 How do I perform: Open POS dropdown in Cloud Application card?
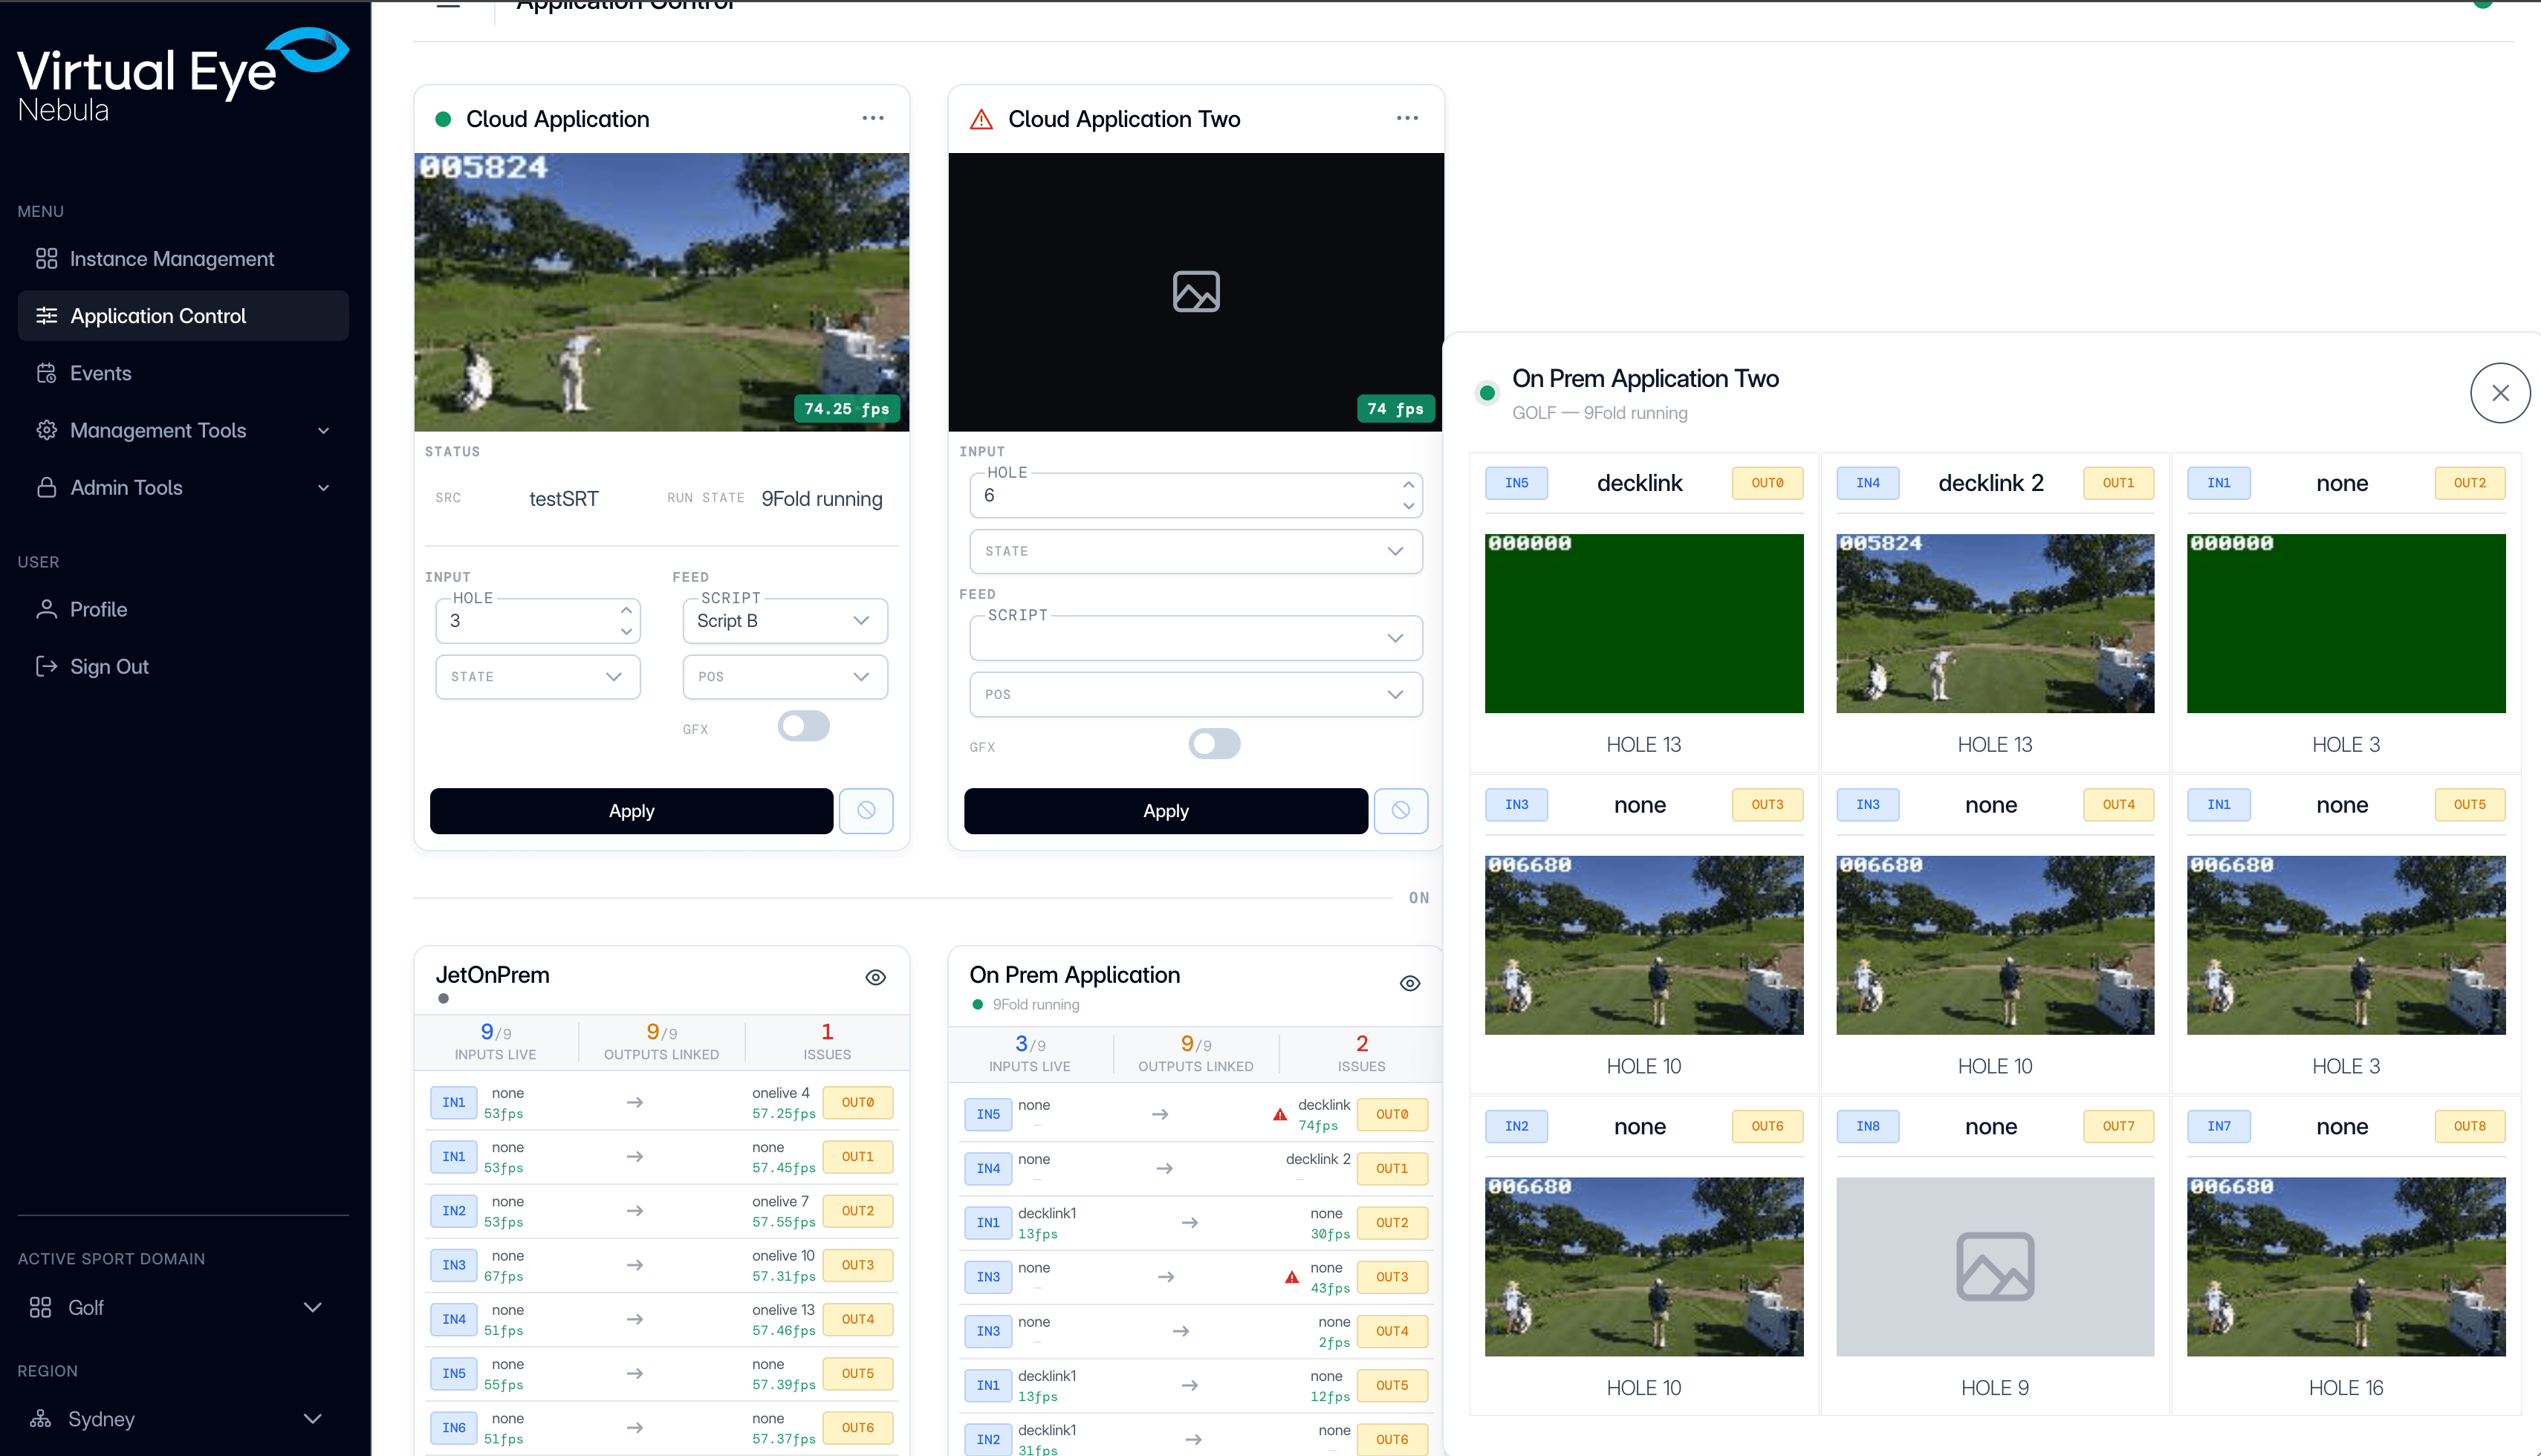point(785,677)
